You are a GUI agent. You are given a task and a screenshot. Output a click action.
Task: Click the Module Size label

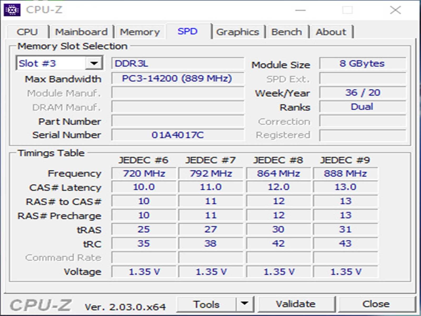[281, 65]
